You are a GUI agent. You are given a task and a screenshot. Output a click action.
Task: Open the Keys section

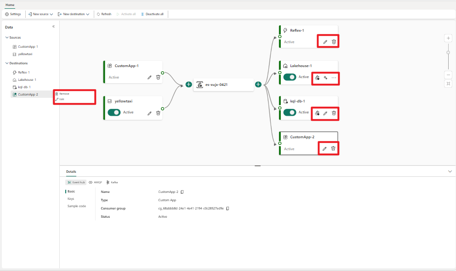coord(71,199)
